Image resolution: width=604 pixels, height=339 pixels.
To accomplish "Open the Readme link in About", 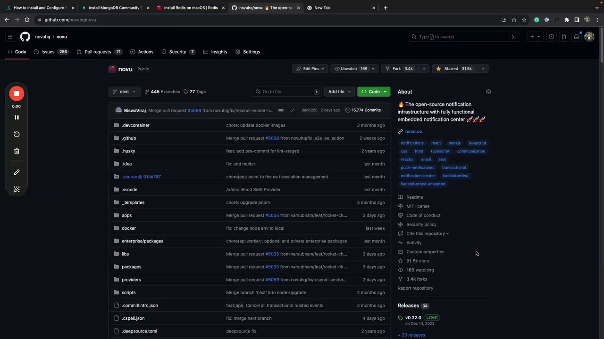I will pyautogui.click(x=414, y=197).
